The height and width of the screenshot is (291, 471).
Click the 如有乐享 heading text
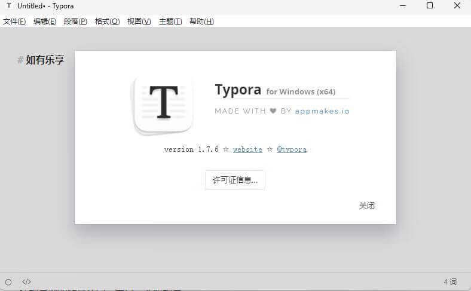tap(45, 60)
